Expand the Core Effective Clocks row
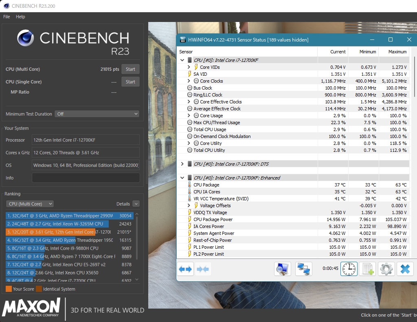Image resolution: width=417 pixels, height=322 pixels. (189, 102)
